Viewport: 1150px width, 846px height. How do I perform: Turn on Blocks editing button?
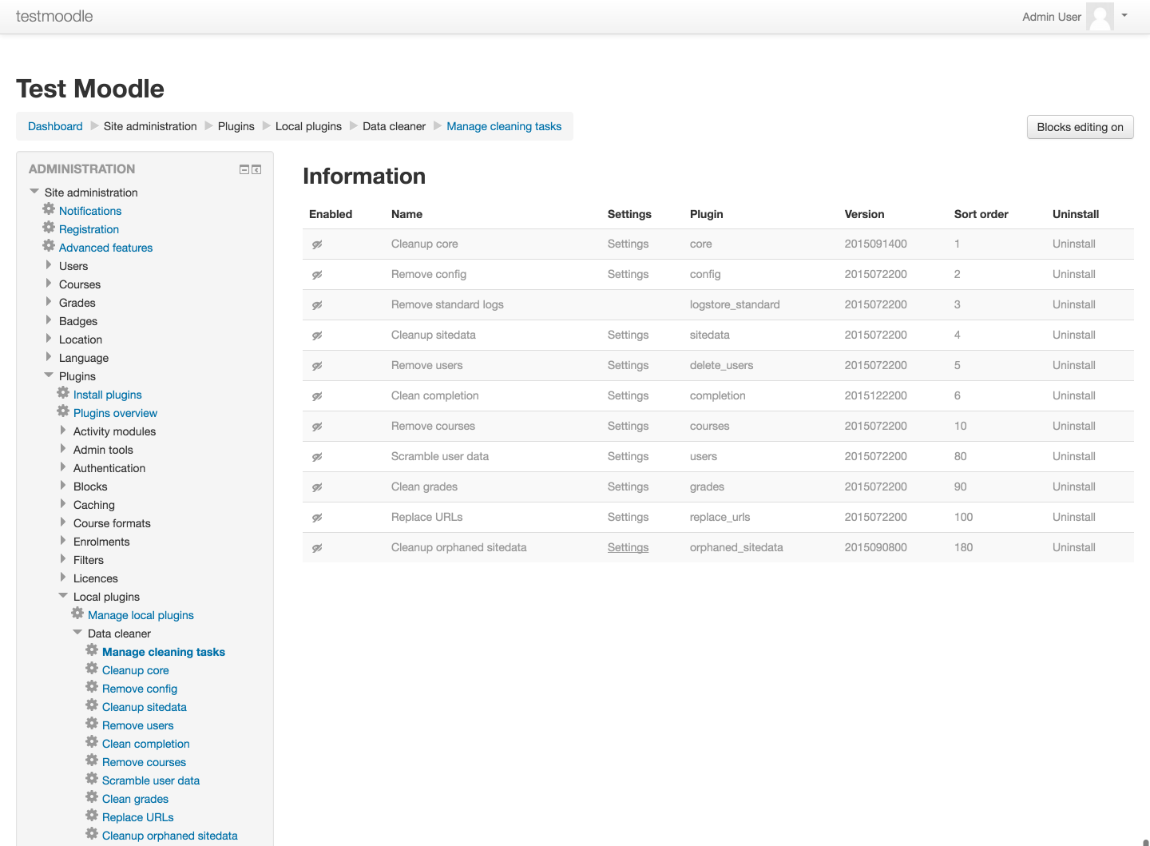(1080, 127)
